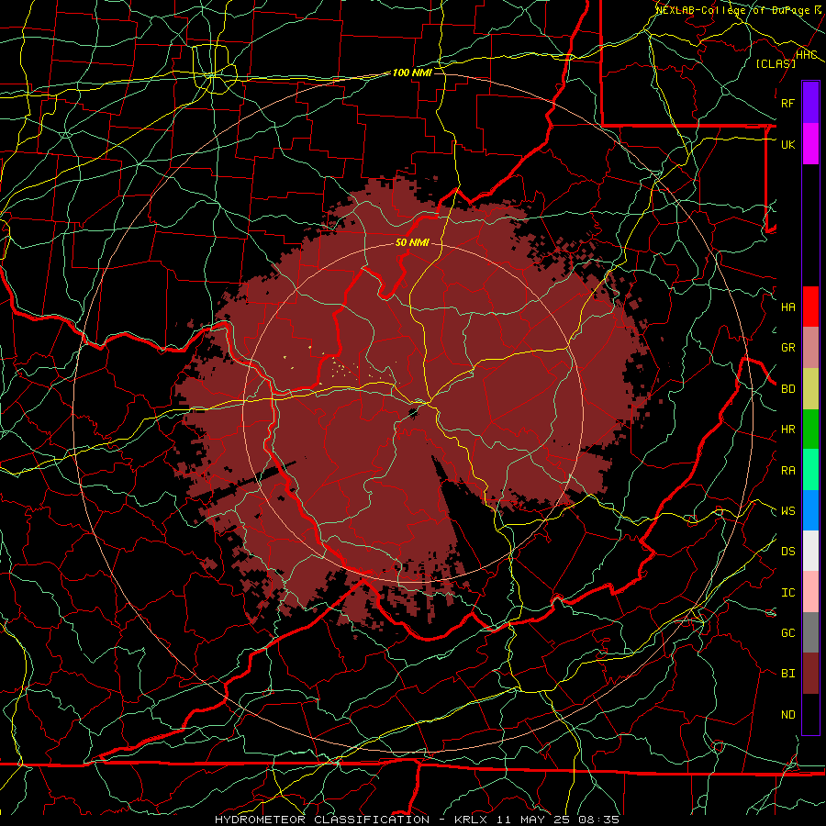Click the "KRLX" station identifier
The width and height of the screenshot is (826, 826).
pyautogui.click(x=473, y=820)
